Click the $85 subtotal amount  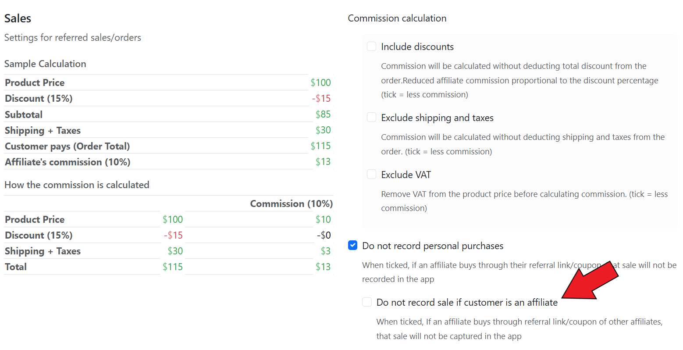pyautogui.click(x=323, y=114)
